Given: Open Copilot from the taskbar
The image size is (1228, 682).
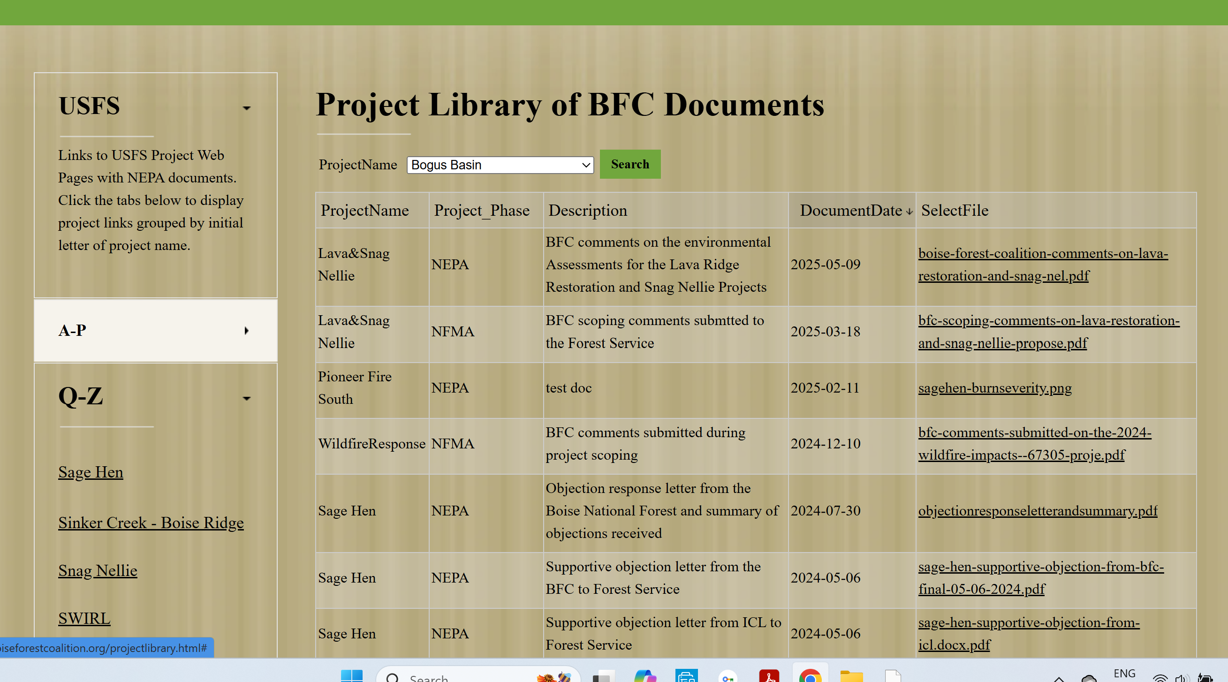Looking at the screenshot, I should point(645,677).
